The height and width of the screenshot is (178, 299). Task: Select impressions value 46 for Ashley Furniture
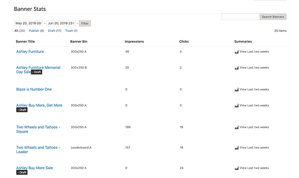coord(127,52)
